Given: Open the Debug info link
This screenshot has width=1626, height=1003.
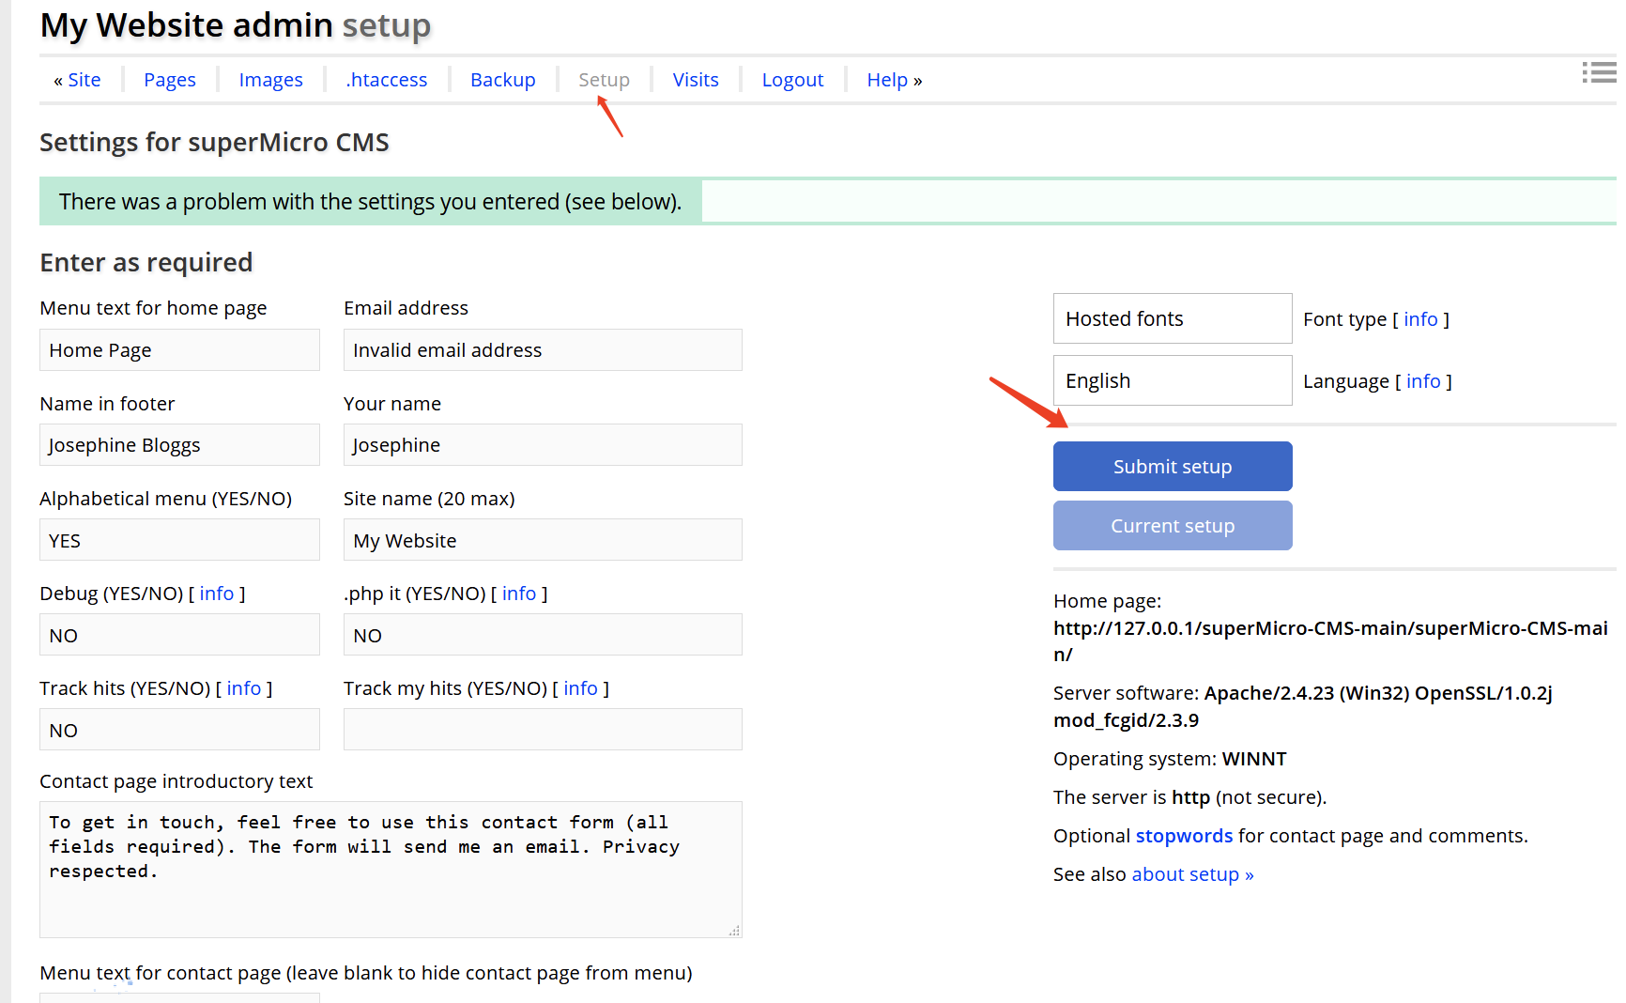Looking at the screenshot, I should [x=217, y=594].
